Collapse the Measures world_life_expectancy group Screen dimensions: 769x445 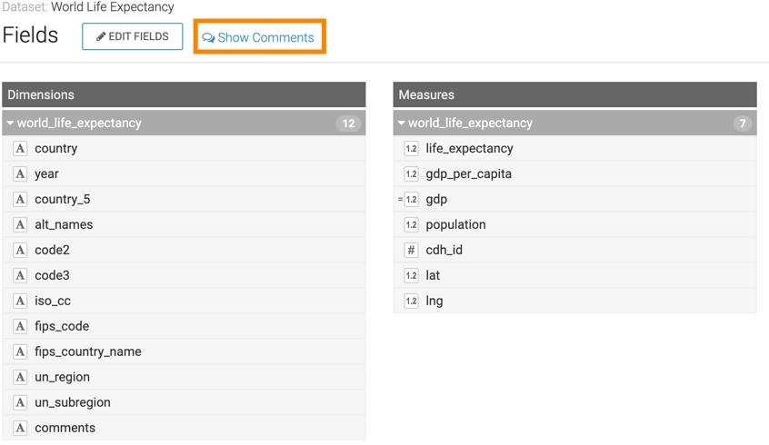pyautogui.click(x=401, y=123)
